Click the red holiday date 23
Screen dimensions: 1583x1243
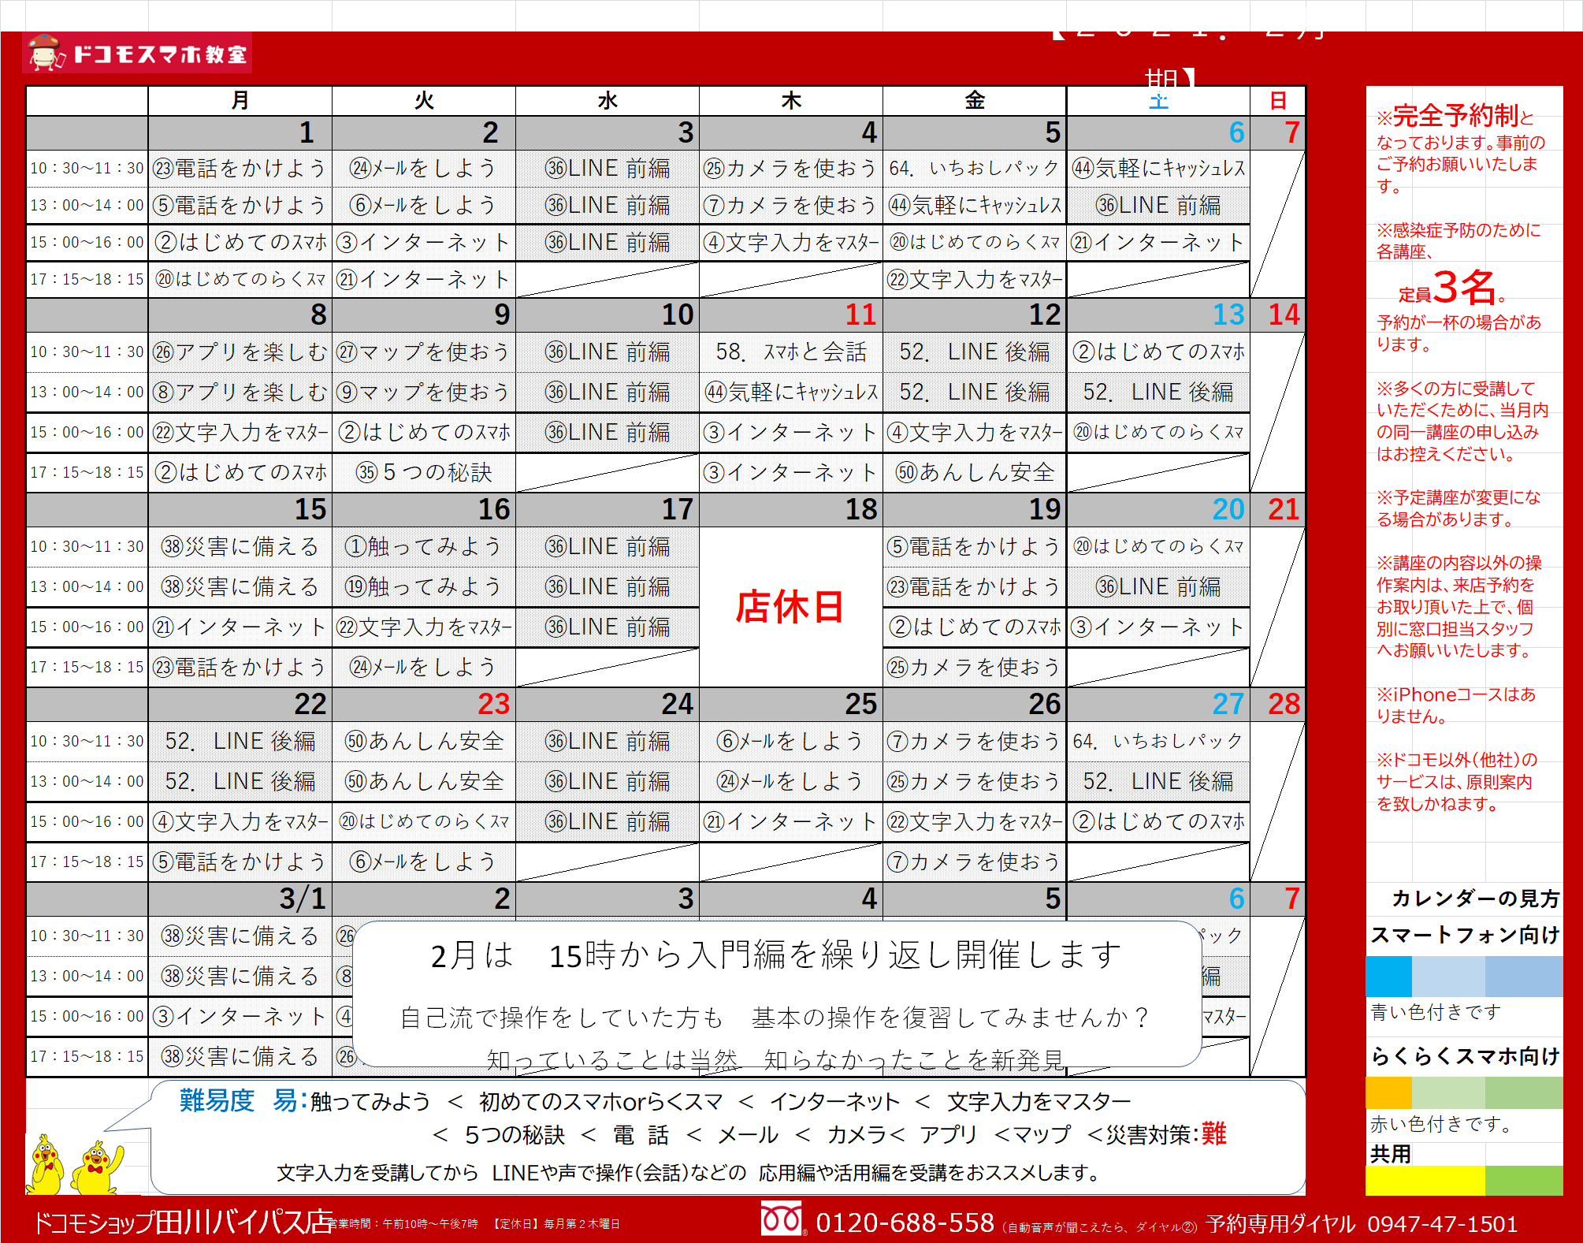pyautogui.click(x=493, y=704)
